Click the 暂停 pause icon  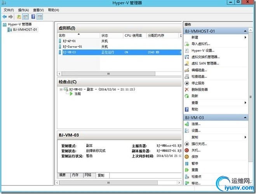tap(187, 163)
